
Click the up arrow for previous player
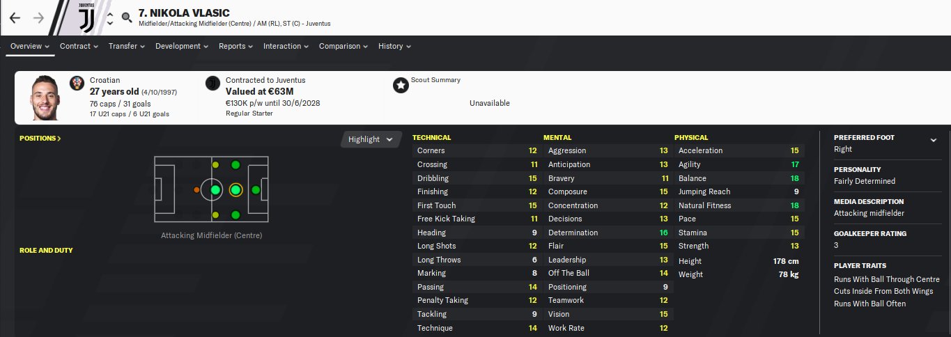(x=110, y=13)
